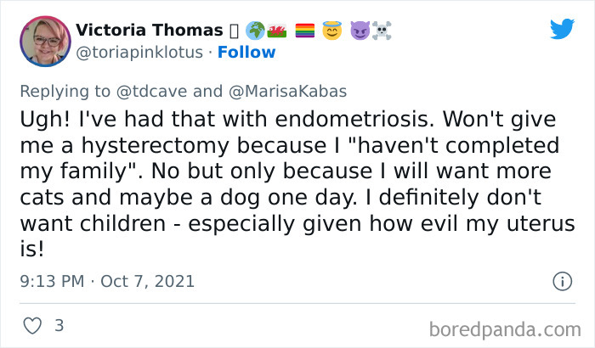Visit the @toriapinklotus handle
The image size is (595, 348).
(x=139, y=53)
